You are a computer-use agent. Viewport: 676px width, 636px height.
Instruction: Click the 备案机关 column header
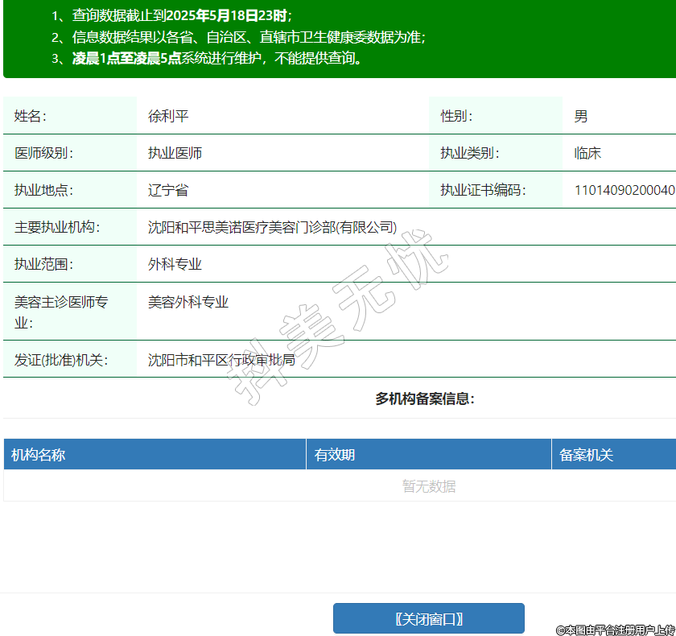point(587,455)
